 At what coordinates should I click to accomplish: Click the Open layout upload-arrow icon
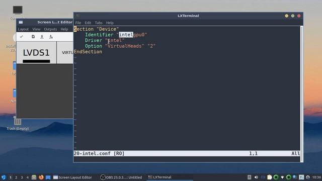pyautogui.click(x=42, y=37)
